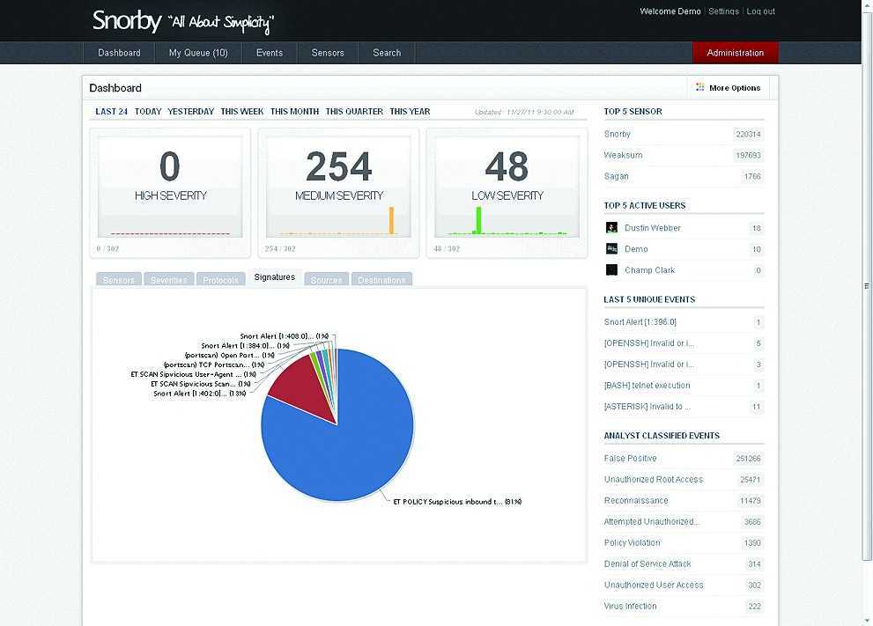This screenshot has width=873, height=626.
Task: Filter dashboard by THIS WEEK
Action: tap(242, 112)
